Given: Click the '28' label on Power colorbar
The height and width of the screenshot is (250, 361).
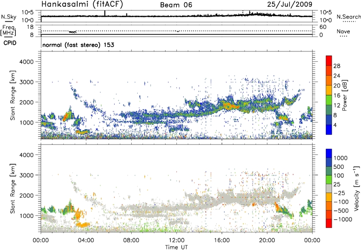Looking at the screenshot, I should (x=337, y=66).
